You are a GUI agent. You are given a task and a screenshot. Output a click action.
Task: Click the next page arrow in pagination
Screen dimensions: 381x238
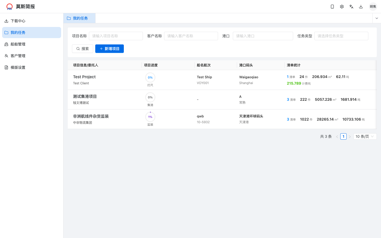(x=350, y=136)
